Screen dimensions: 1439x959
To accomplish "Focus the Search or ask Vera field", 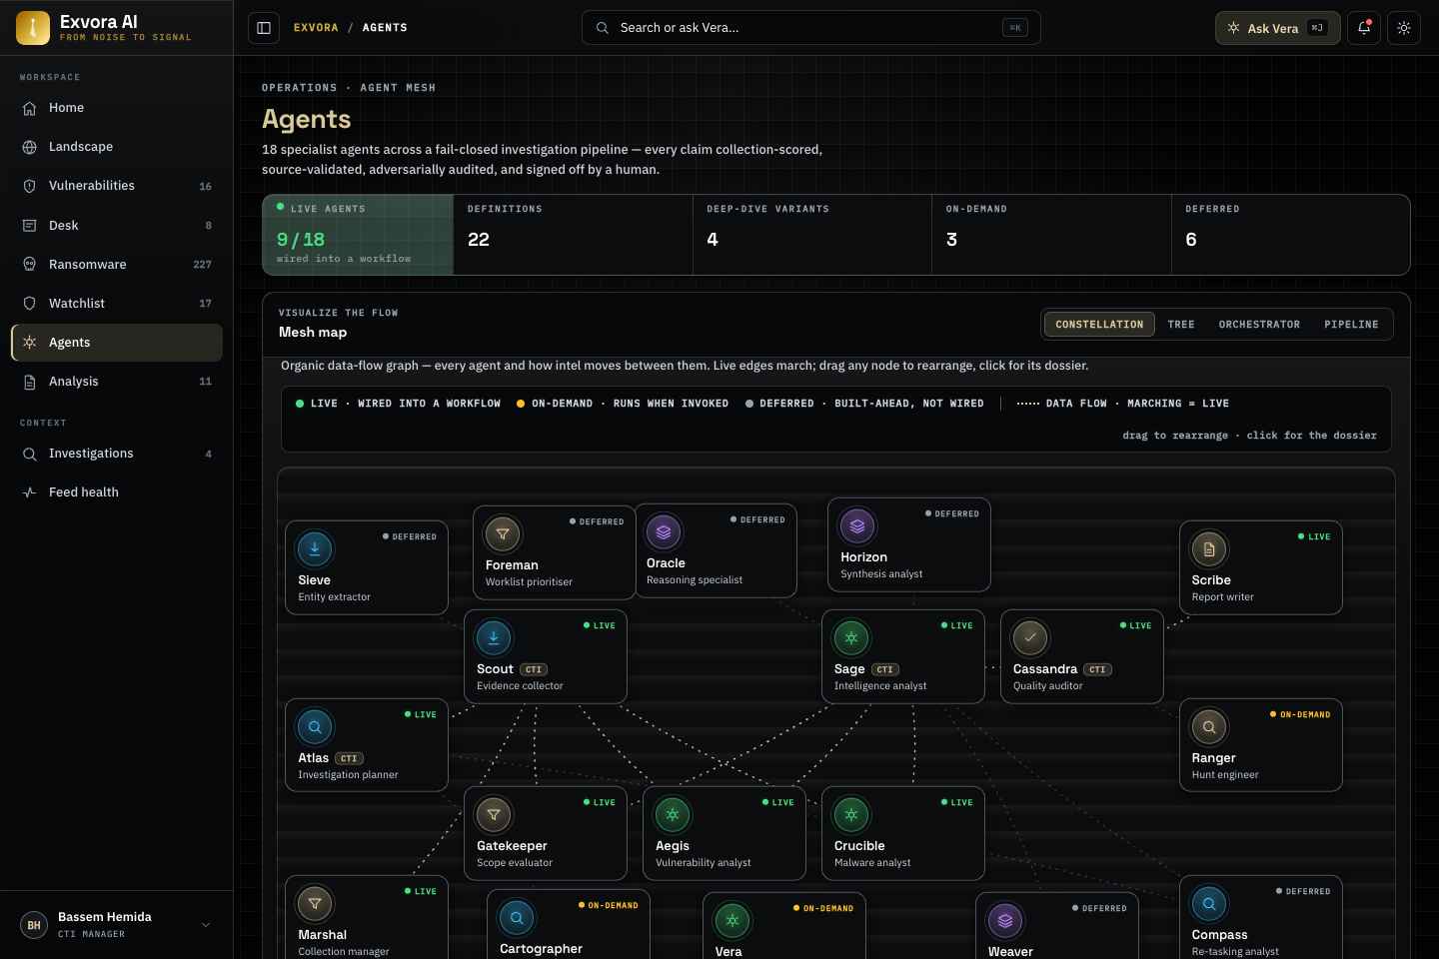I will point(810,28).
